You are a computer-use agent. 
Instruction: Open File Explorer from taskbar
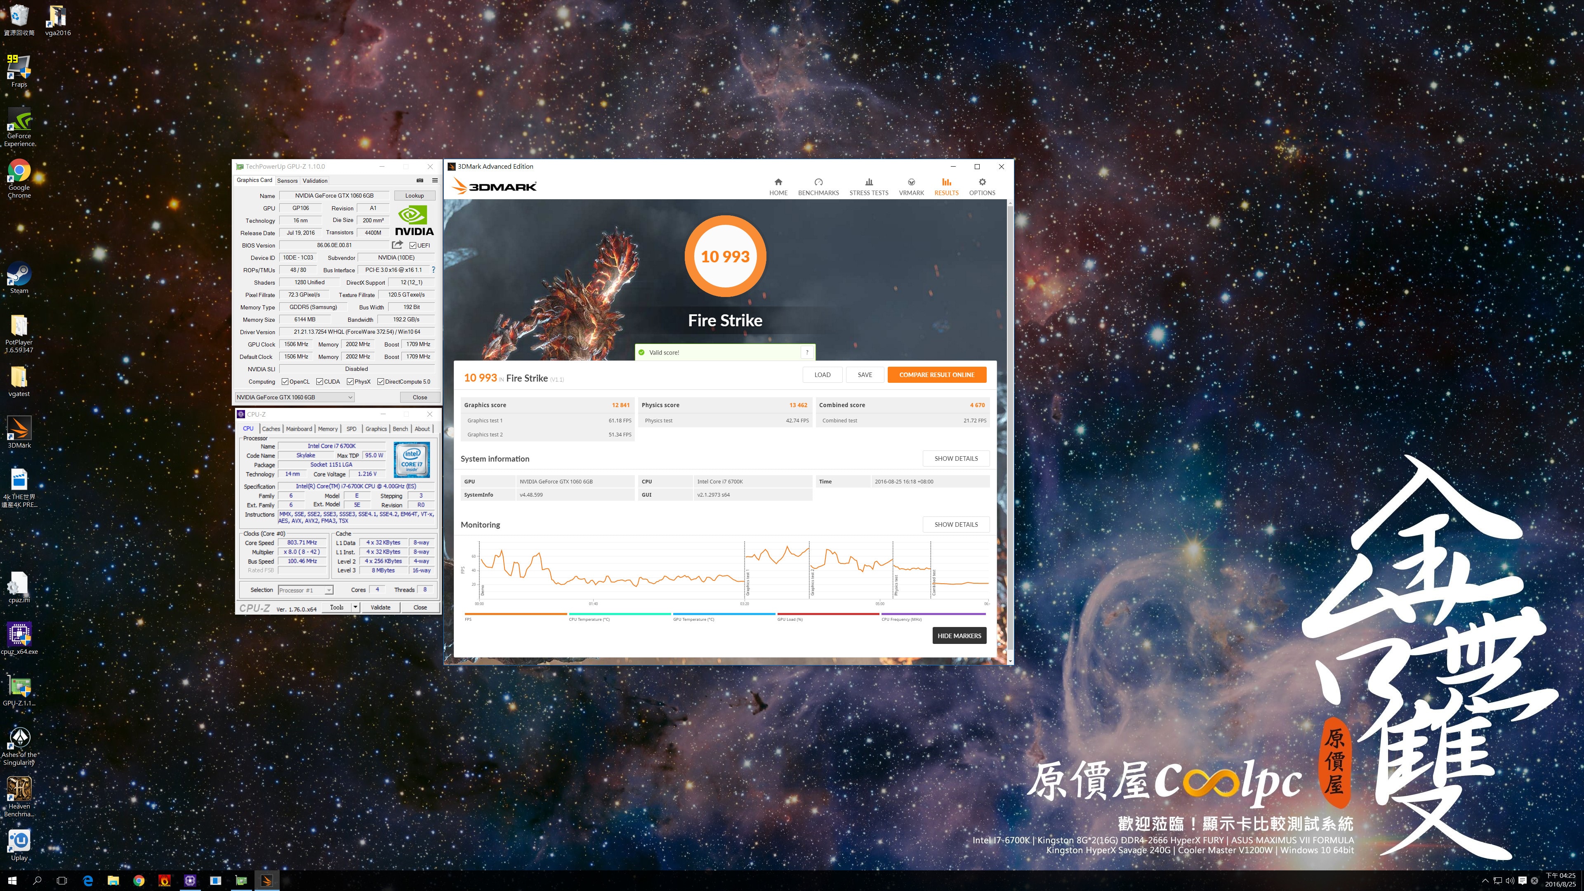113,881
